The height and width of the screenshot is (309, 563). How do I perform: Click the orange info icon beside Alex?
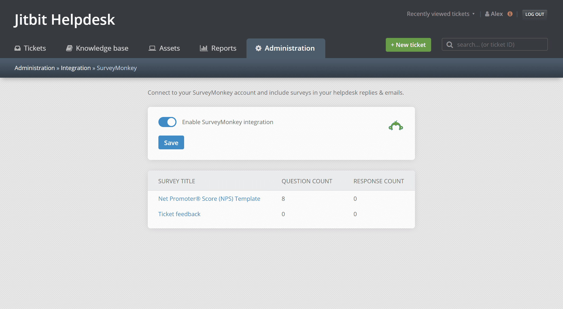tap(510, 14)
